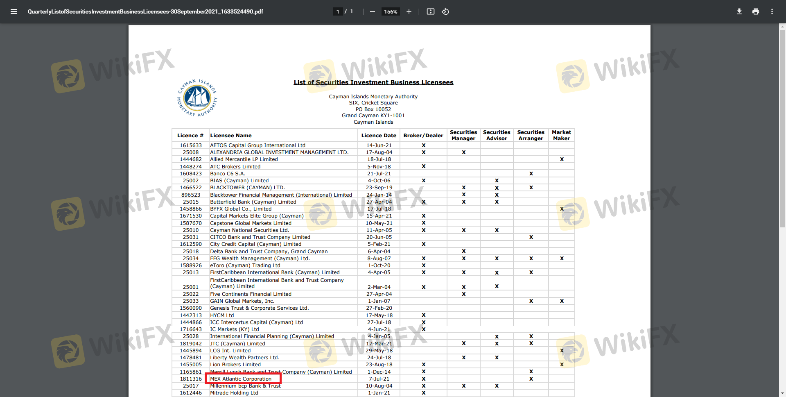Viewport: 786px width, 397px height.
Task: Open the sidebar via hamburger menu icon
Action: pyautogui.click(x=14, y=11)
